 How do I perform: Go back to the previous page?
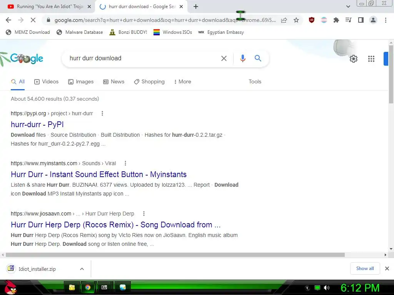pyautogui.click(x=8, y=20)
